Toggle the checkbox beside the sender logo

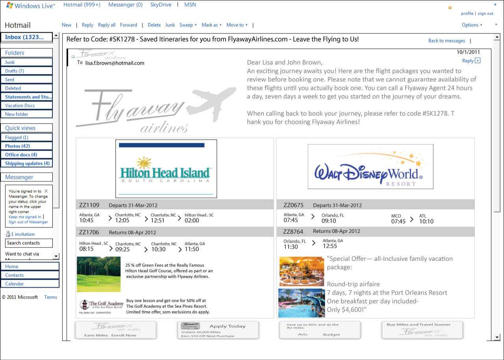tap(73, 57)
